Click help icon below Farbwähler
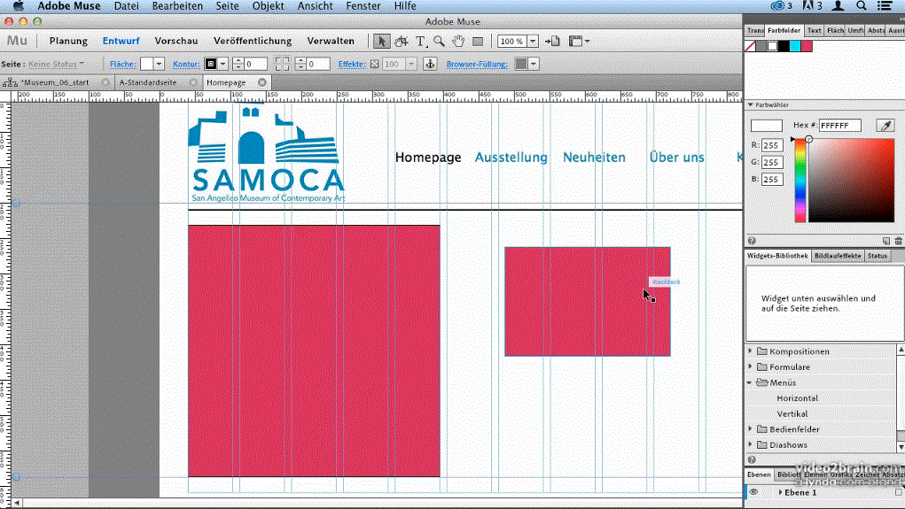Screen dimensions: 905x509 tap(752, 241)
